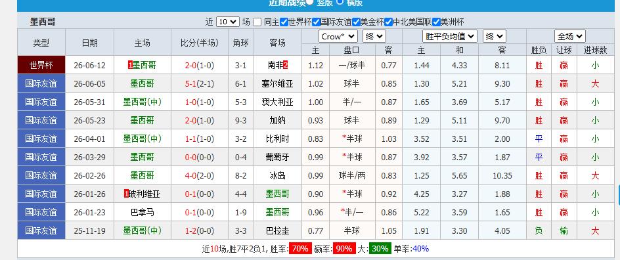
Task: Open away team 加纳
Action: (278, 120)
